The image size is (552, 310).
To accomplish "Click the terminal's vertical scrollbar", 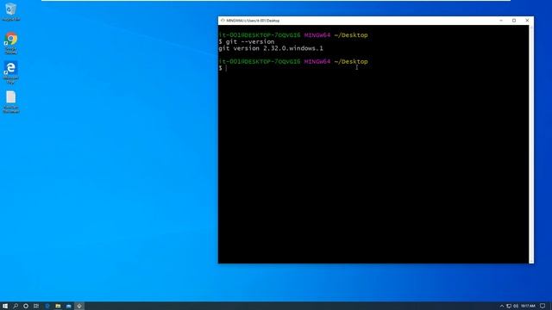I will (x=531, y=144).
